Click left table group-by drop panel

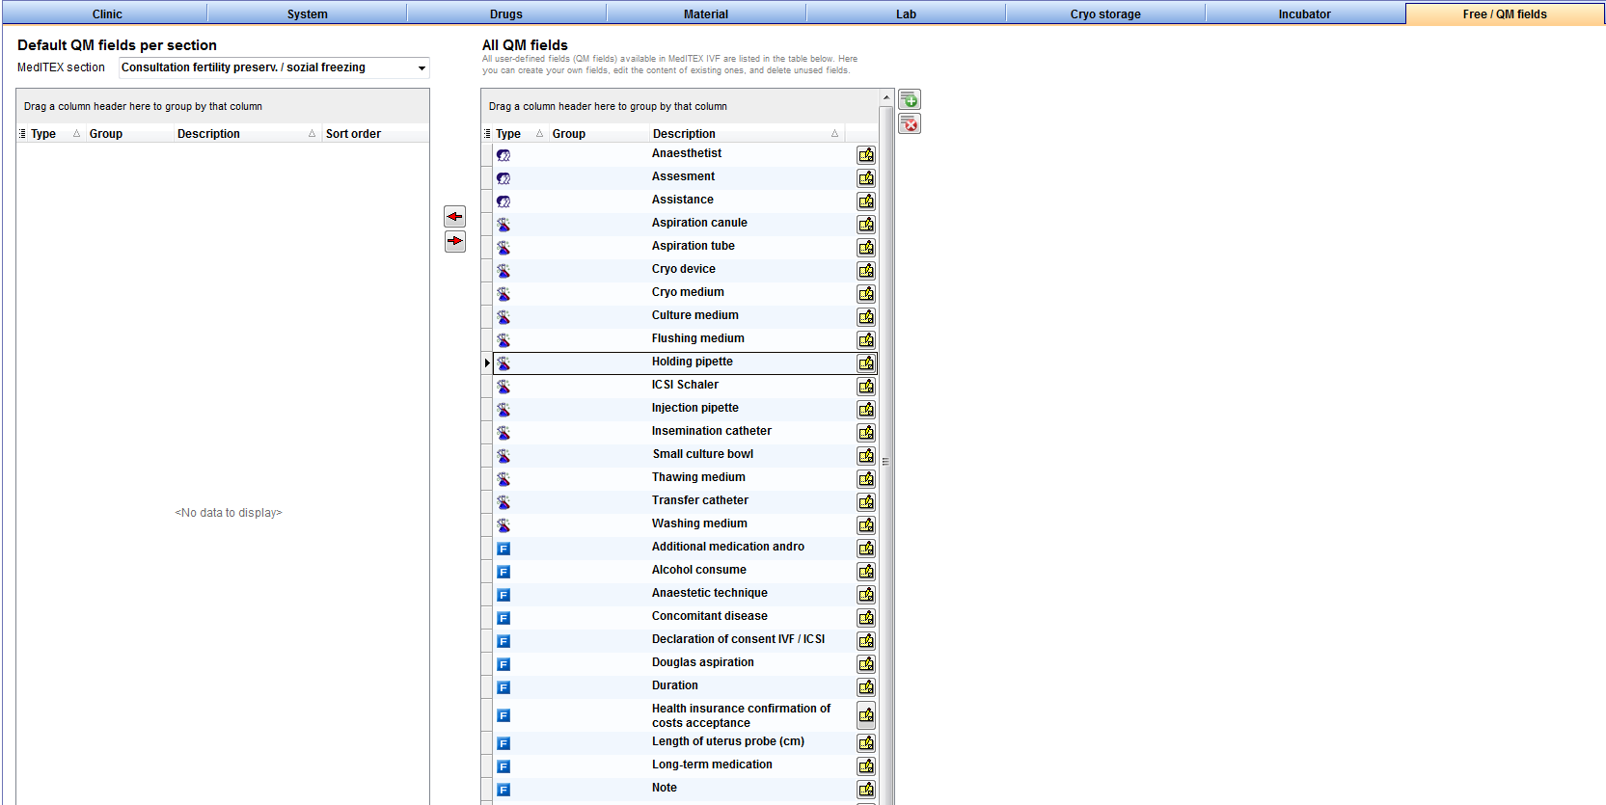[223, 106]
